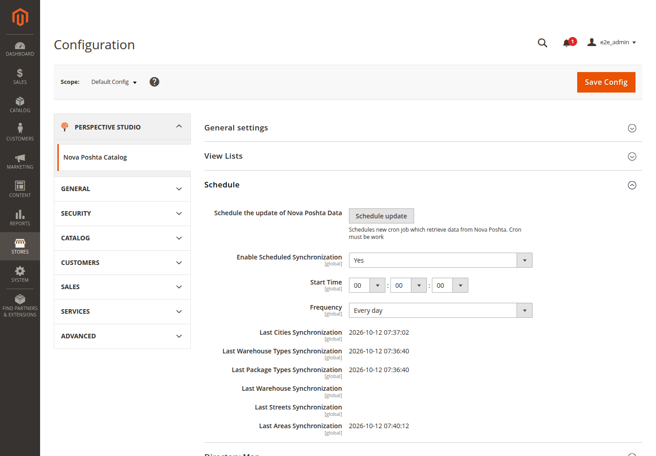Open the Start Time hours dropdown

(x=367, y=285)
